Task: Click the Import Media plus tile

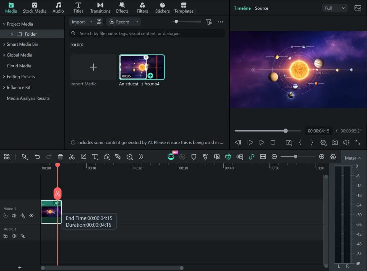Action: (x=93, y=67)
